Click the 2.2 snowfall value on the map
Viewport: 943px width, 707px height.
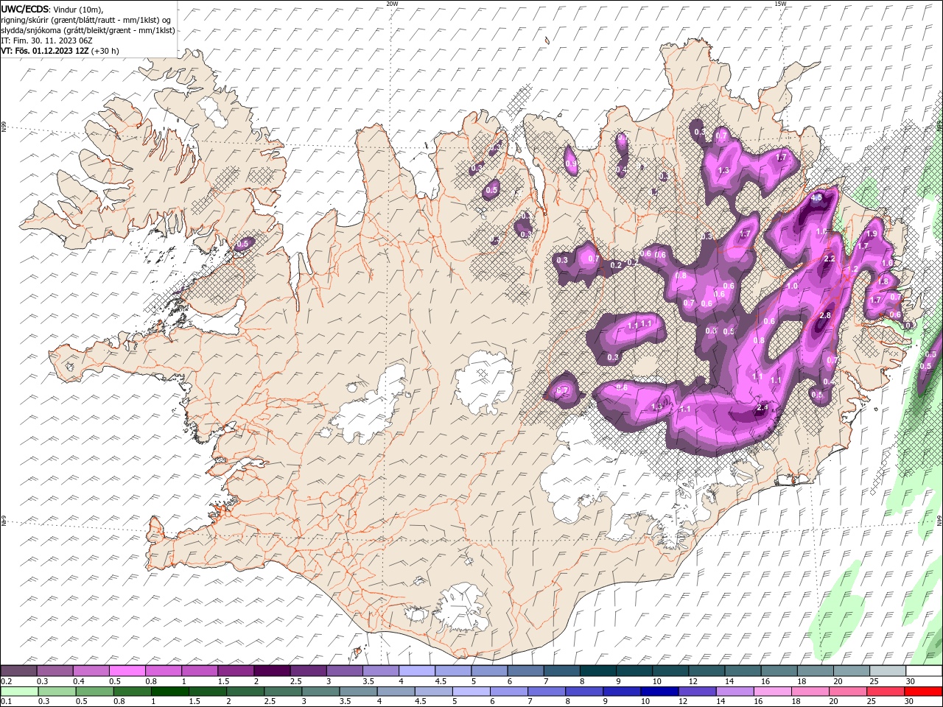(830, 258)
